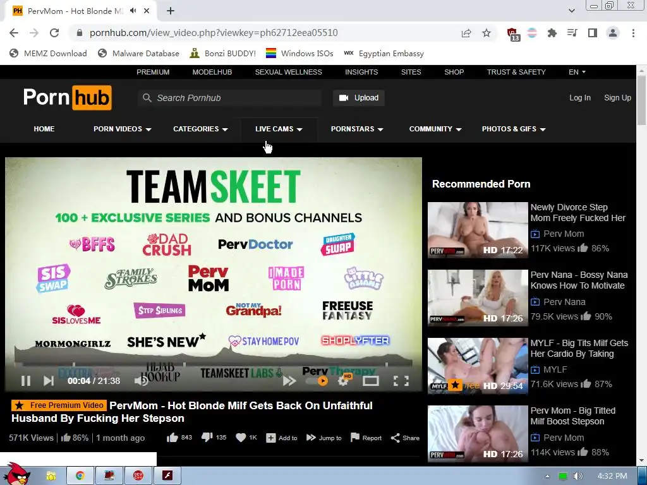The height and width of the screenshot is (485, 647).
Task: Click the taskbar volume tray icon
Action: [x=577, y=476]
